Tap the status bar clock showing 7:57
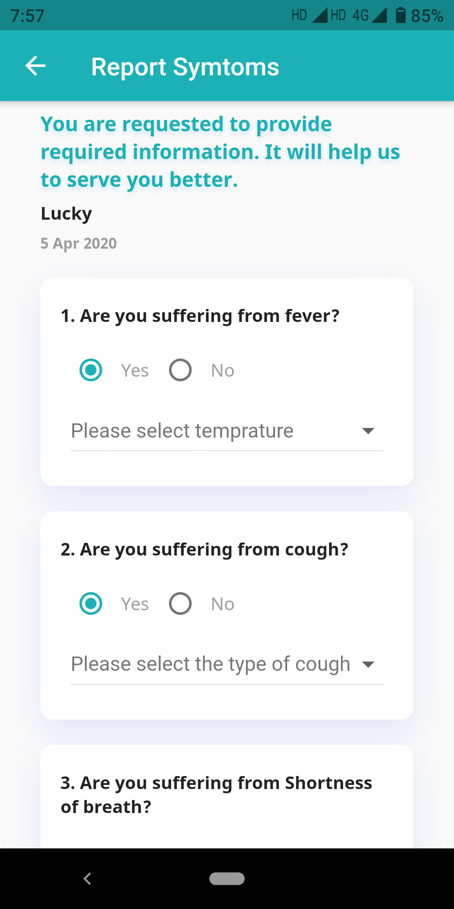The image size is (454, 909). 28,16
